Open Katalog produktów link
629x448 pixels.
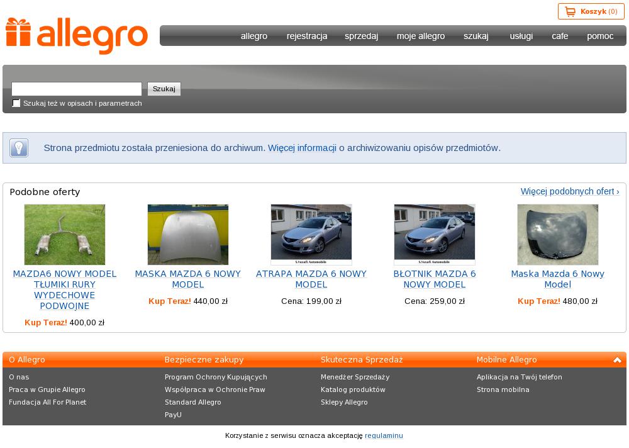point(353,389)
